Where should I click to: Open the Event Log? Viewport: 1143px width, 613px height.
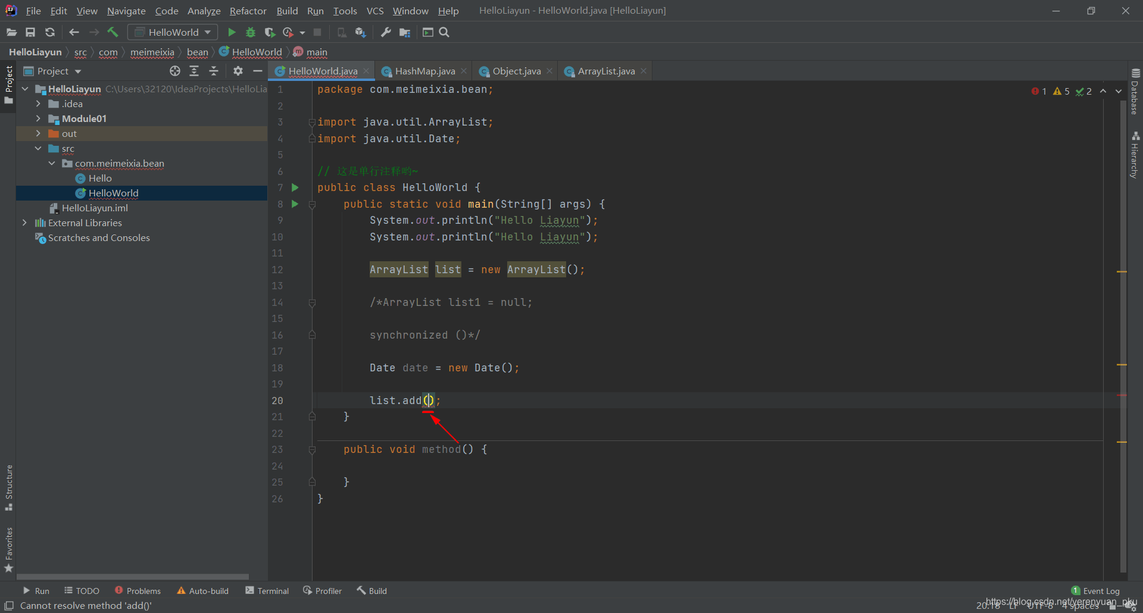[1095, 590]
